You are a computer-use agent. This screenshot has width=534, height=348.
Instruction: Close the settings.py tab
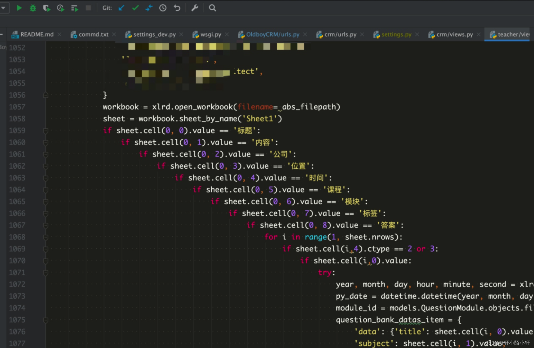[417, 34]
